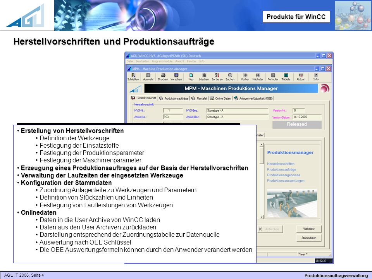Create a new record with Neu
The height and width of the screenshot is (279, 372).
coord(191,77)
